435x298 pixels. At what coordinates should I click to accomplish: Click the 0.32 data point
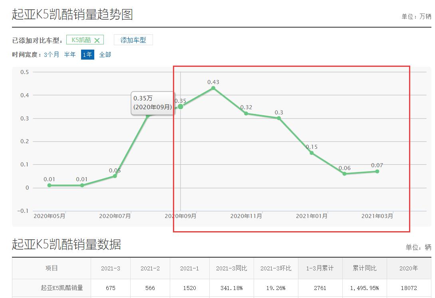pos(246,113)
